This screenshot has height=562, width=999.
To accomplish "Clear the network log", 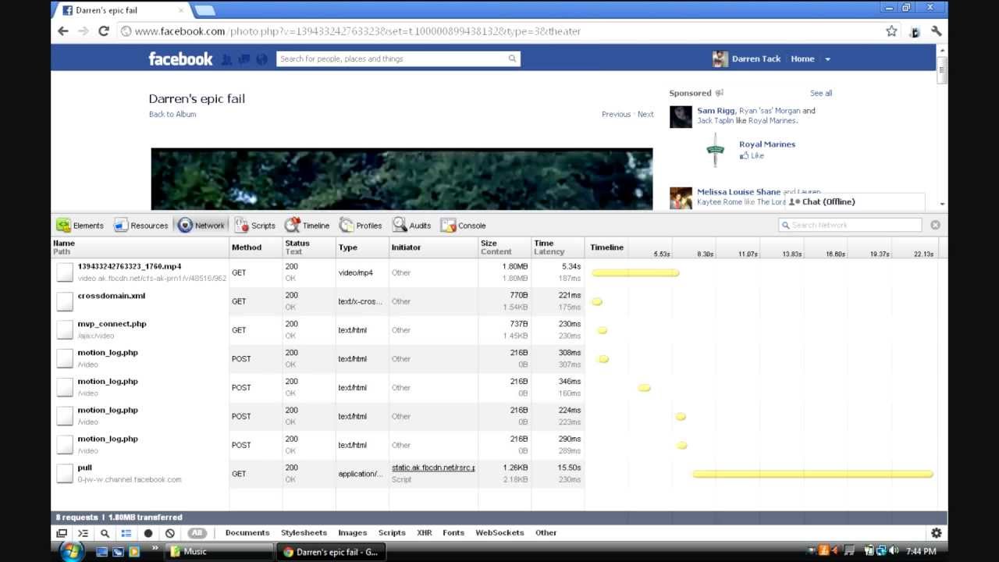I will click(x=170, y=533).
